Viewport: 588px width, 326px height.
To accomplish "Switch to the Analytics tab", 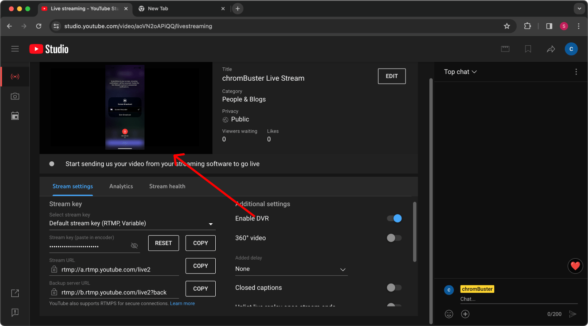I will 121,186.
